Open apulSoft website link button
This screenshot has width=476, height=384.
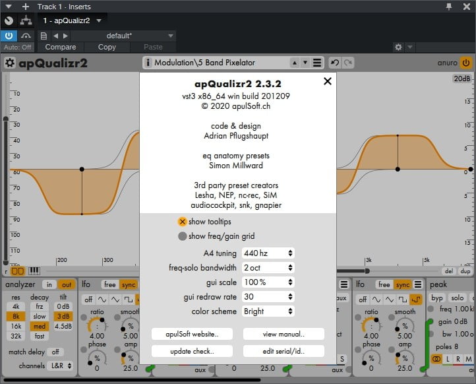coord(192,334)
